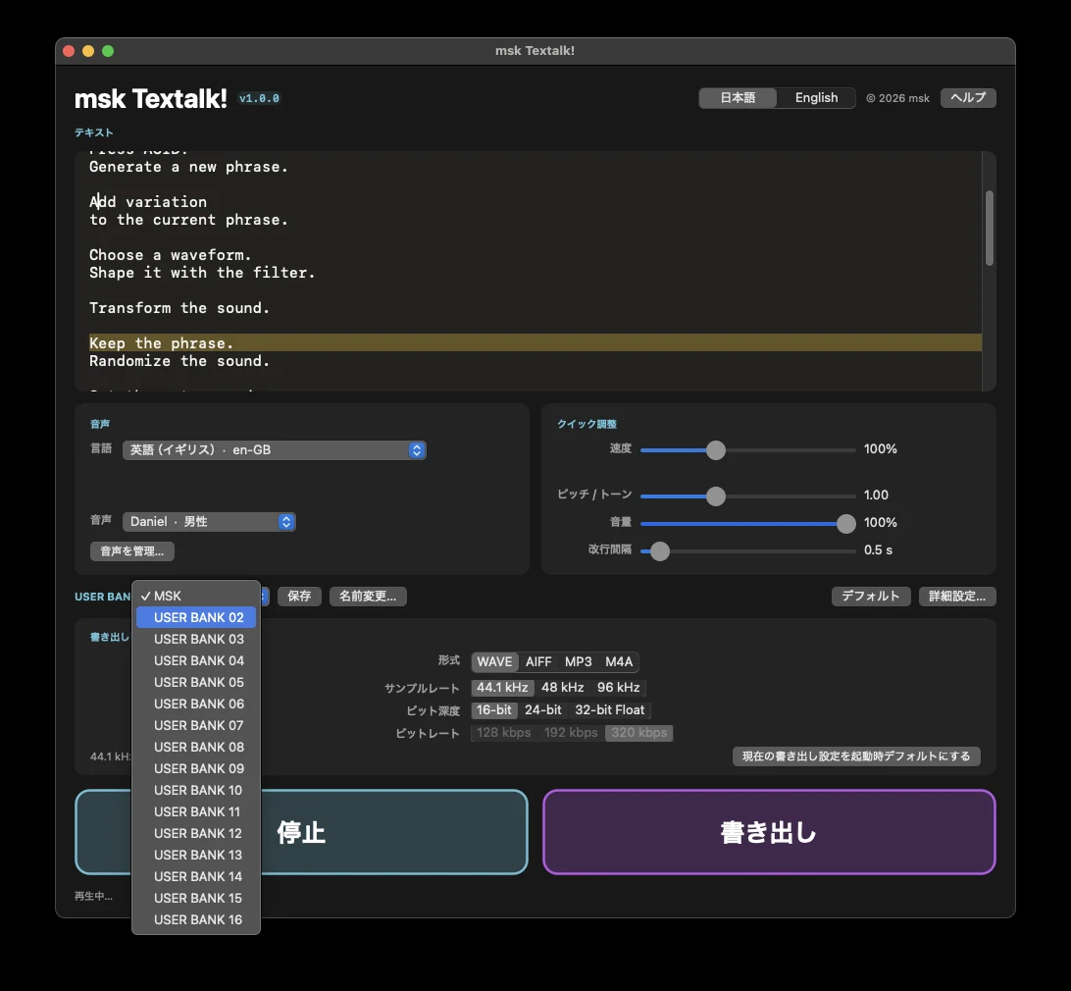
Task: Select USER BANK 15 menu item
Action: coord(196,898)
